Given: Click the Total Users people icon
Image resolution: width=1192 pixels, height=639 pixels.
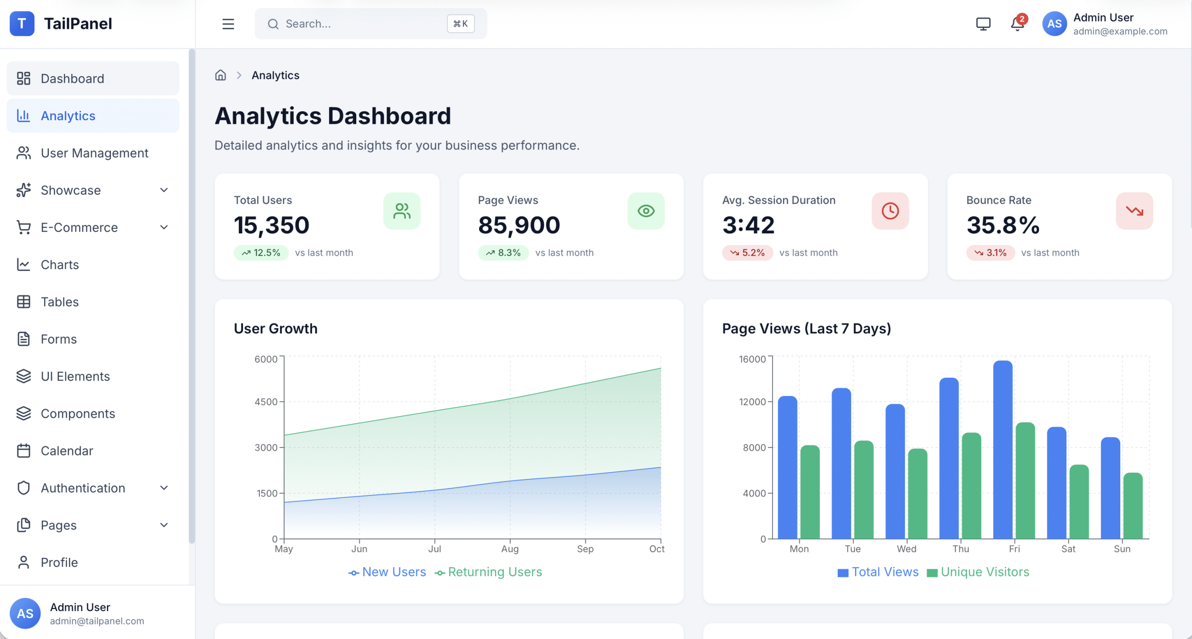Looking at the screenshot, I should pyautogui.click(x=401, y=211).
